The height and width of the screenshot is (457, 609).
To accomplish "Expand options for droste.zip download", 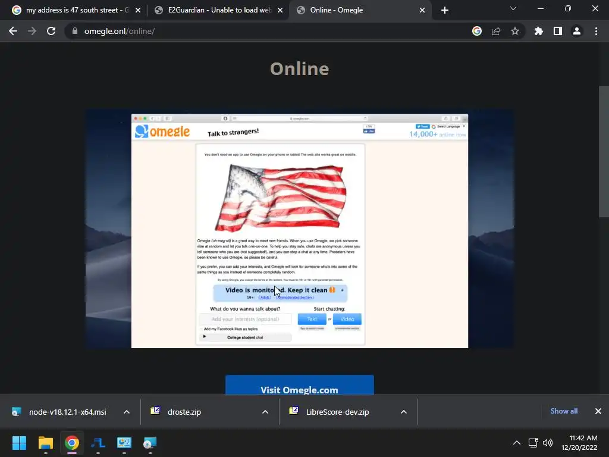I will tap(265, 412).
